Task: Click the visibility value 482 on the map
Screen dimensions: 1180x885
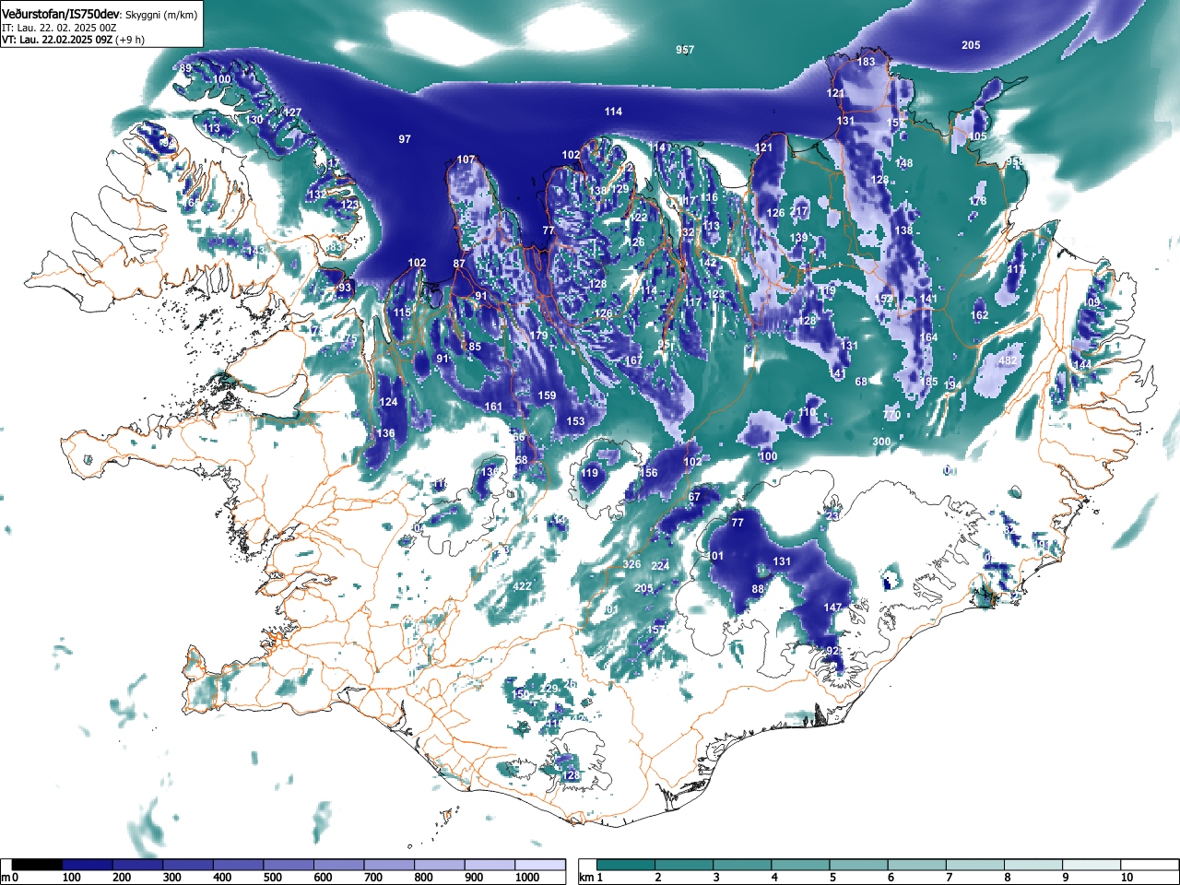Action: [1009, 360]
